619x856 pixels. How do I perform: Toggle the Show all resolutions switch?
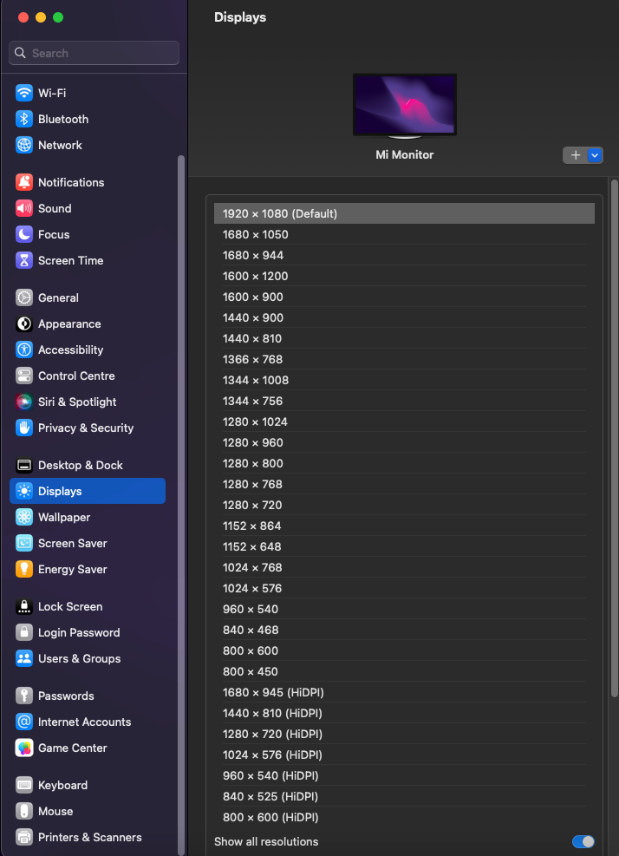pos(583,841)
